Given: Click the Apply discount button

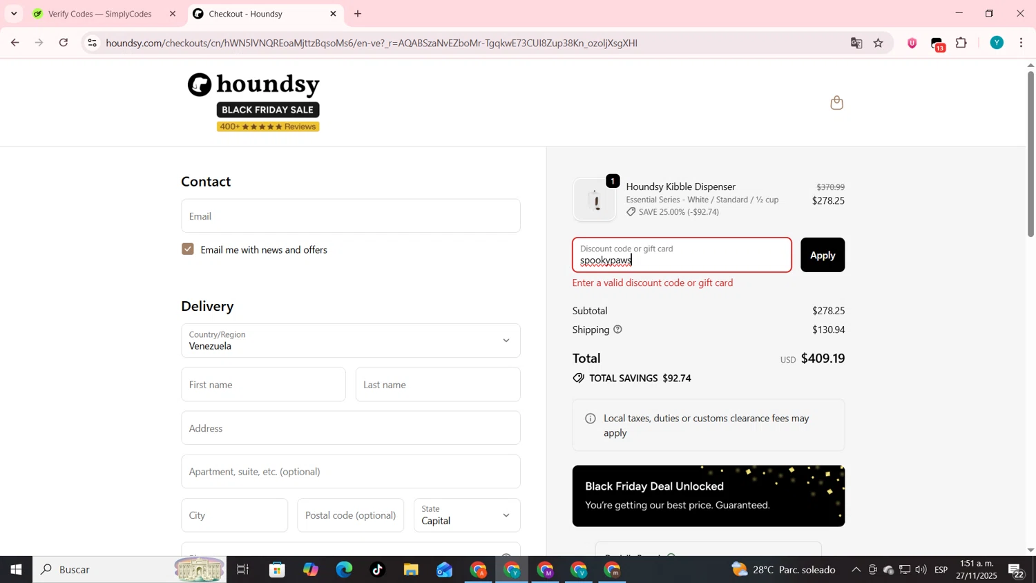Looking at the screenshot, I should coord(823,255).
